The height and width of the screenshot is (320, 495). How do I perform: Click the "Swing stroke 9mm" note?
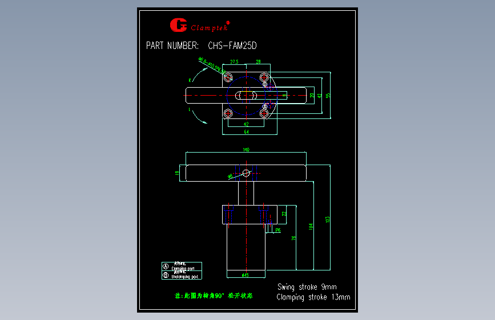pyautogui.click(x=307, y=287)
